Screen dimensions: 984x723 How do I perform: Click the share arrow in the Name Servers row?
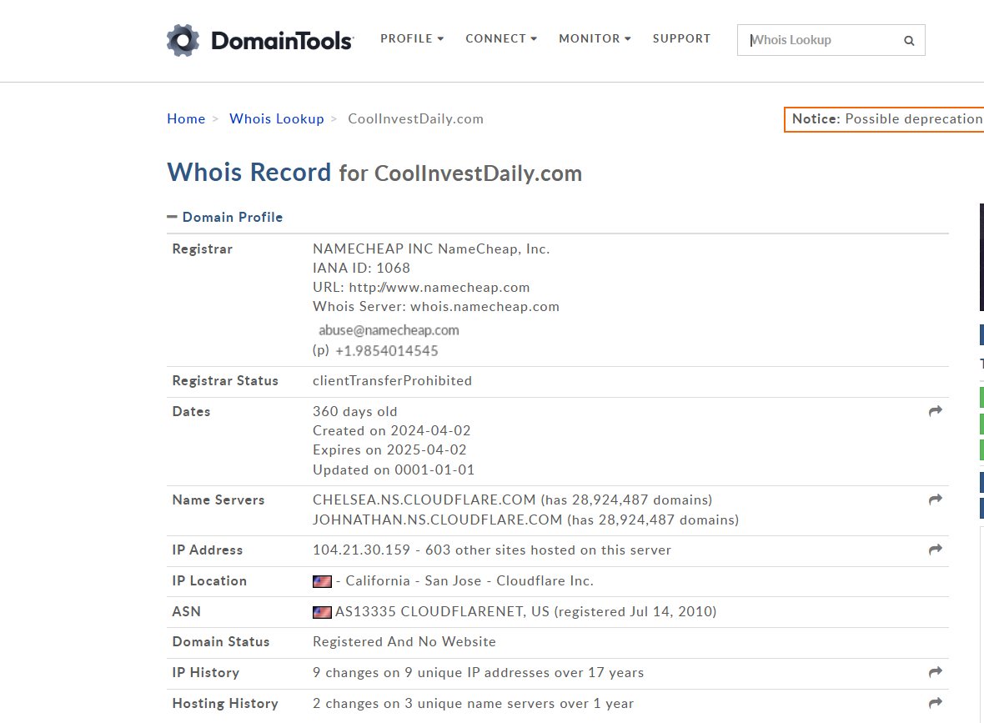(x=935, y=500)
